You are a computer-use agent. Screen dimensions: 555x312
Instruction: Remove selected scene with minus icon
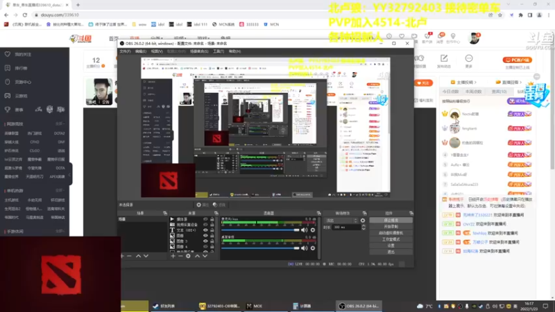(129, 256)
